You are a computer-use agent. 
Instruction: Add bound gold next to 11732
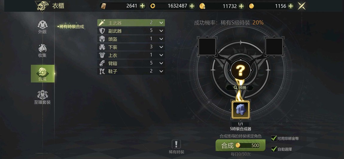[241, 6]
